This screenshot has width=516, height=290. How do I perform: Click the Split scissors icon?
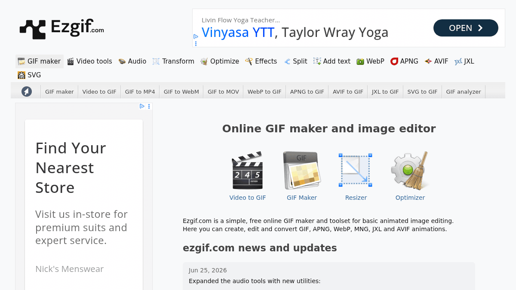click(x=287, y=61)
